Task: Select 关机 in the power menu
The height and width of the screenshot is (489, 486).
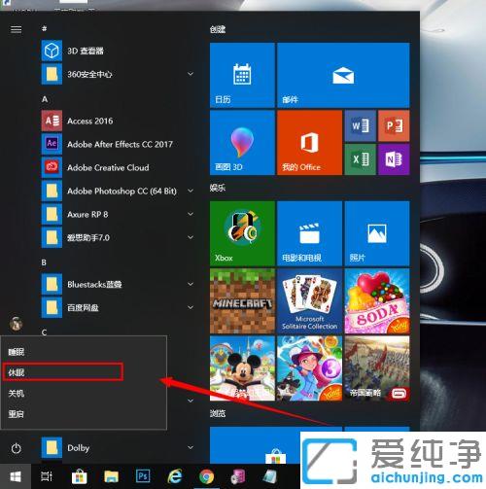Action: (84, 394)
